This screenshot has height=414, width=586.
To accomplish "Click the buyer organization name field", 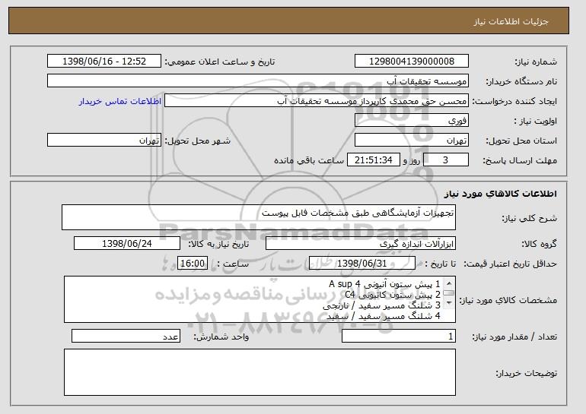I will pyautogui.click(x=258, y=81).
